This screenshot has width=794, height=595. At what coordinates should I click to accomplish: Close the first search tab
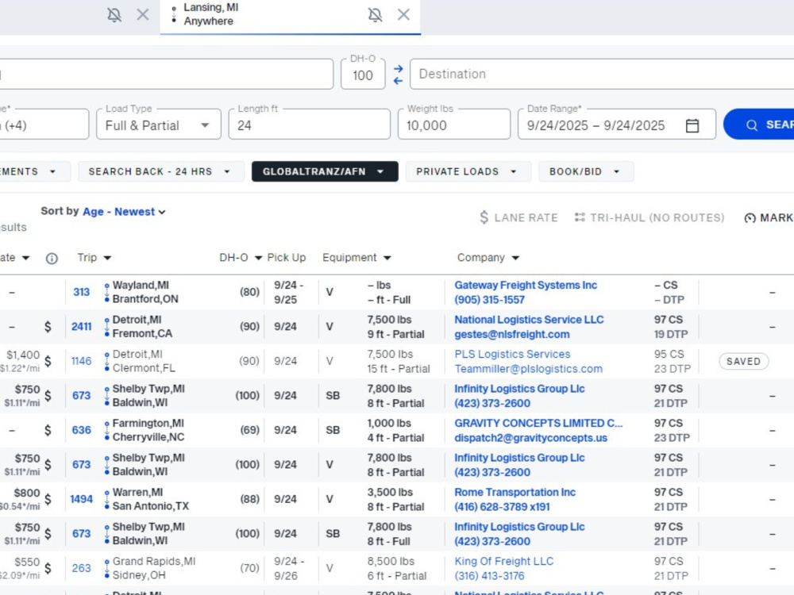[x=143, y=14]
